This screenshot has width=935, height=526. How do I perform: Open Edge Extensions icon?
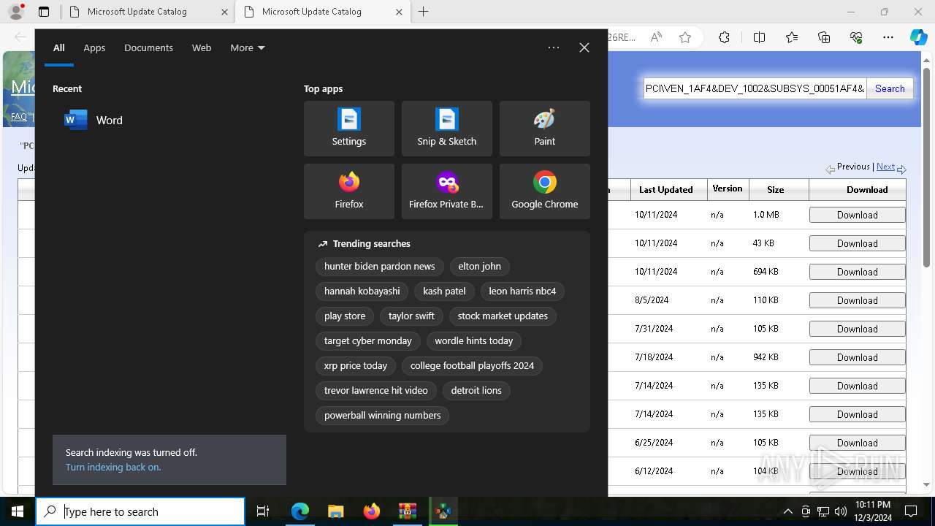click(724, 38)
